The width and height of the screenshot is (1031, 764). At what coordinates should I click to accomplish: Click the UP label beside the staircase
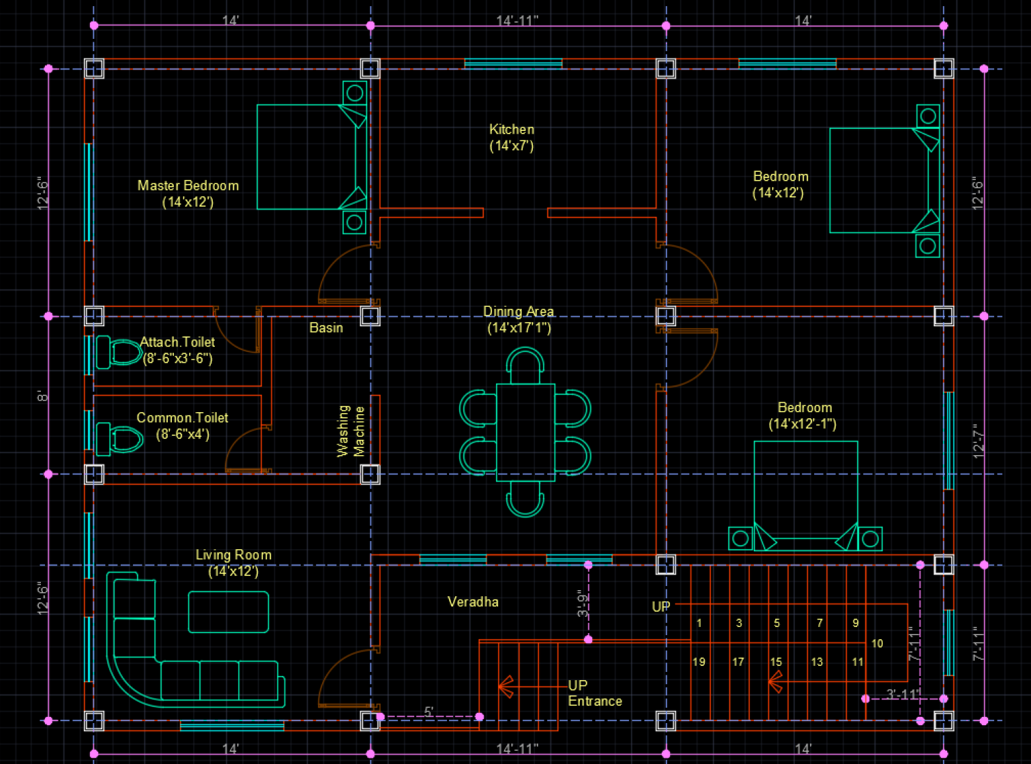(661, 606)
